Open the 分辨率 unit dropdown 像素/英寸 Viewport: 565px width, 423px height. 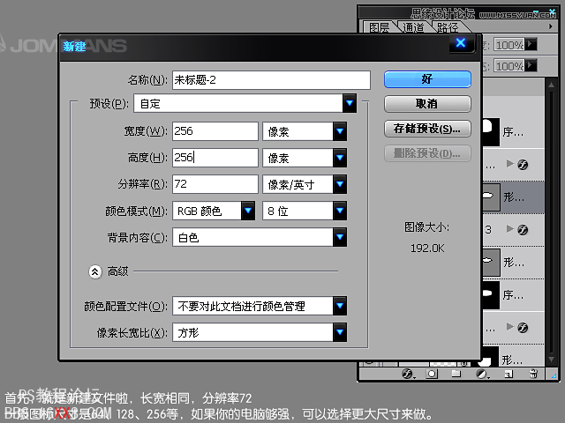pyautogui.click(x=340, y=184)
